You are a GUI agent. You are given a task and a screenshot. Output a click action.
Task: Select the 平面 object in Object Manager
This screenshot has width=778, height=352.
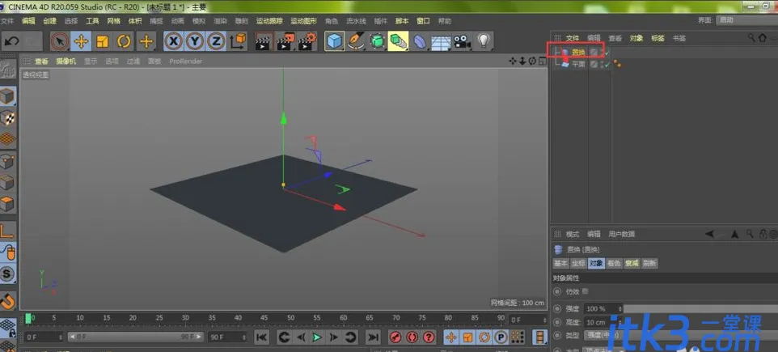click(x=578, y=64)
